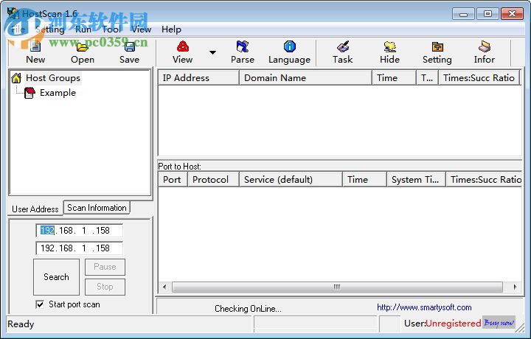The image size is (531, 339).
Task: Click the Ready status bar text
Action: pyautogui.click(x=21, y=324)
